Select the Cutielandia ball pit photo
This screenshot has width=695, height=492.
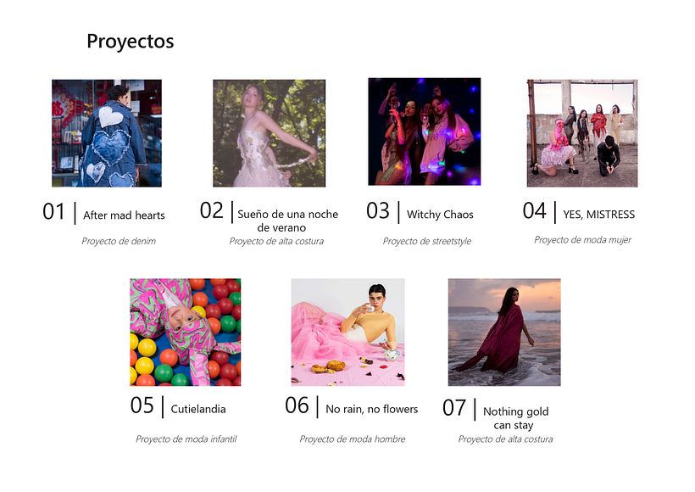[x=186, y=332]
